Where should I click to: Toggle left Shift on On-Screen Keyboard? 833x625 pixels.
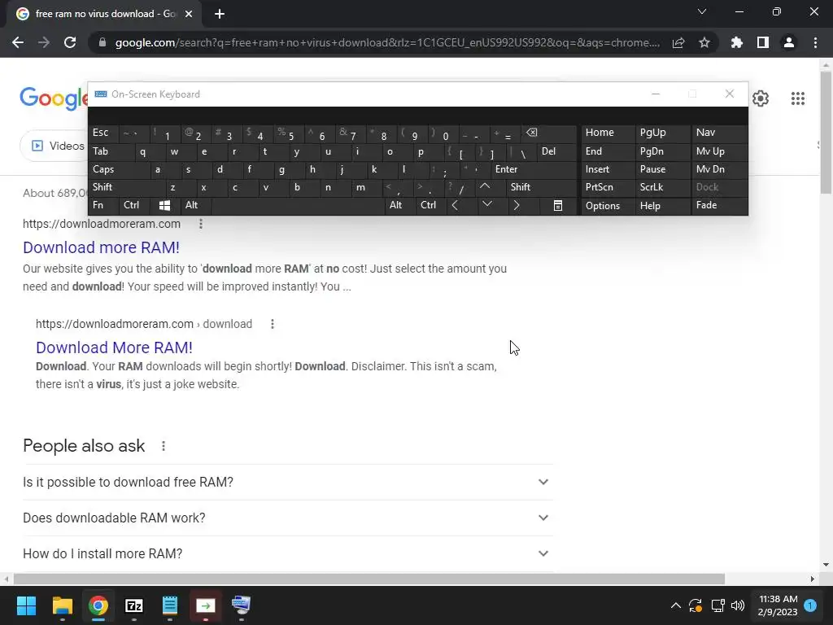[x=126, y=187]
